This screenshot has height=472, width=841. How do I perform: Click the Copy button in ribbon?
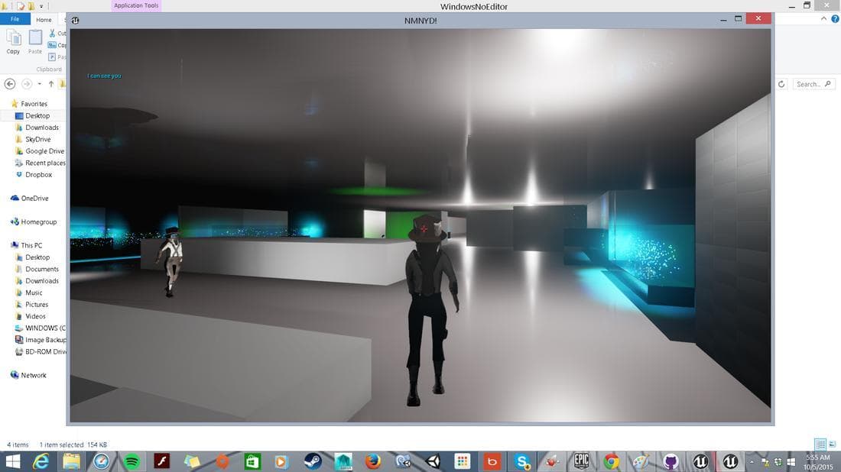[14, 42]
